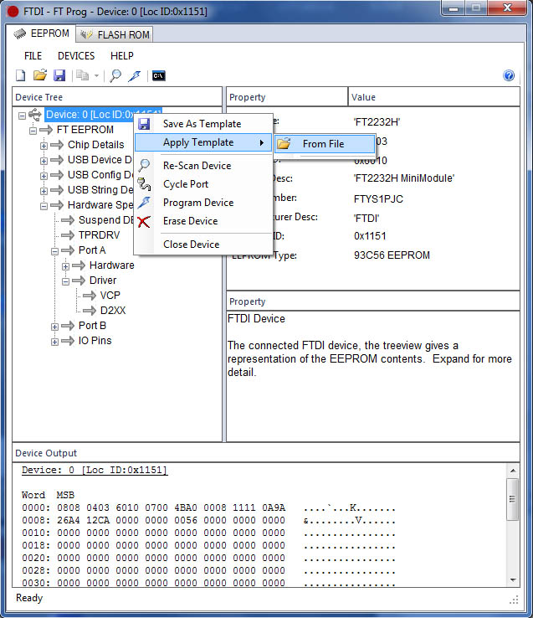Expand the USB Device Descriptor node
533x618 pixels.
tap(44, 161)
